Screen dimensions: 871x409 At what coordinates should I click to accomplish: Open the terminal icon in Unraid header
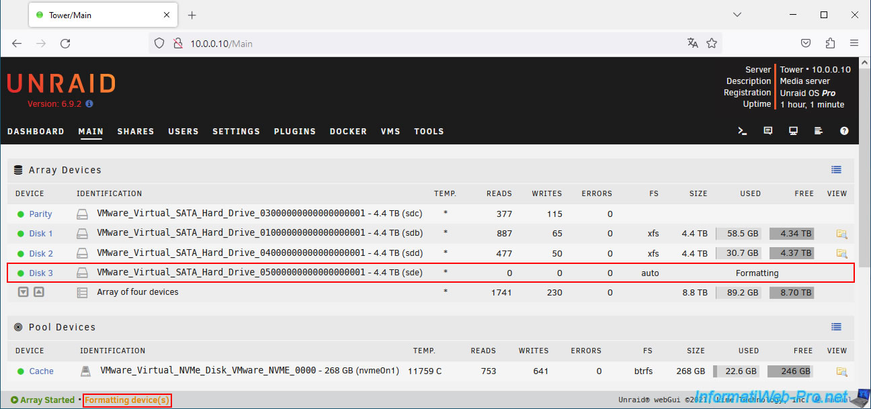743,132
